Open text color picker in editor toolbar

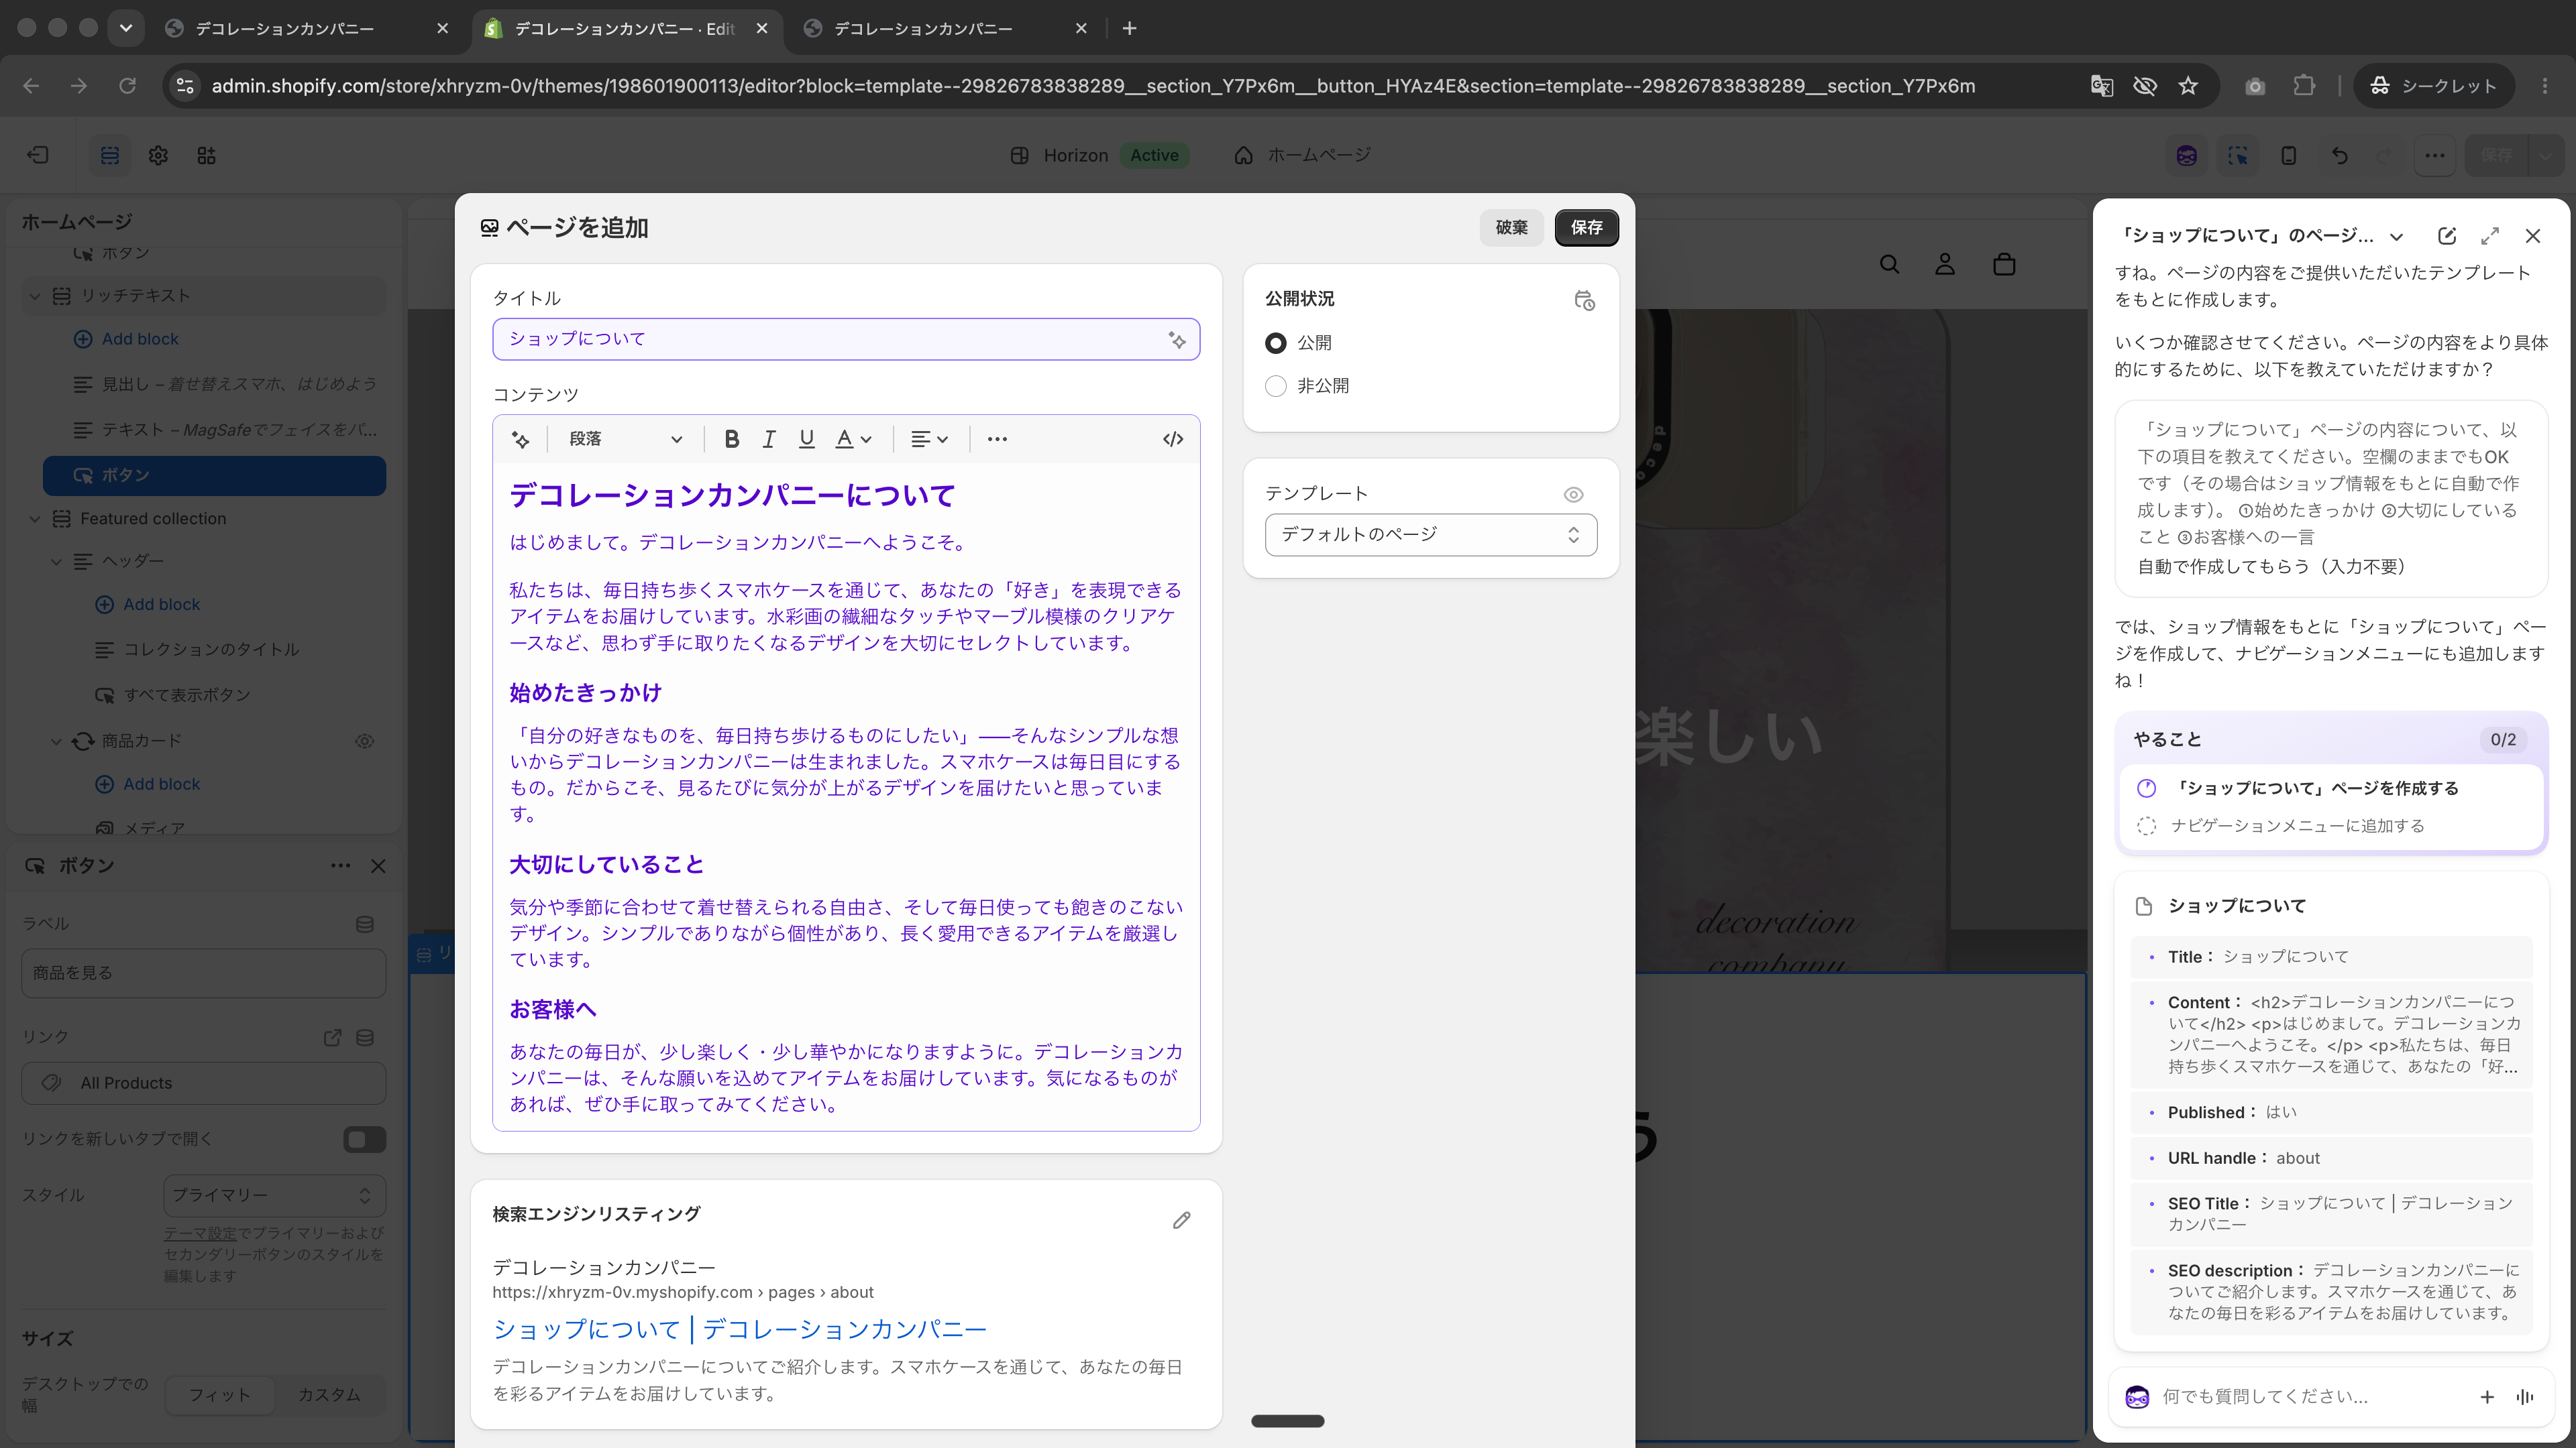(x=853, y=438)
